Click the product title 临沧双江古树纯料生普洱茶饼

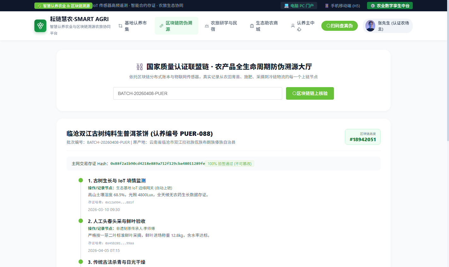(x=140, y=134)
